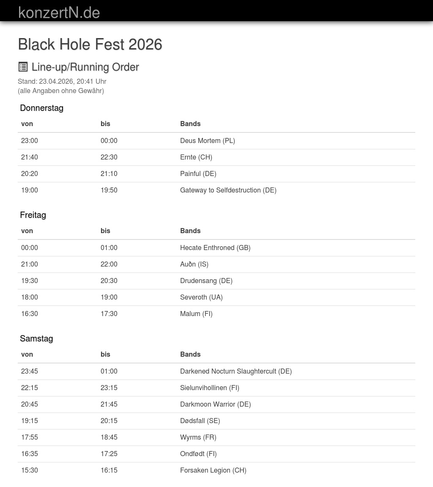
Task: Open Darkened Nocturn Slaughtercult (DE) entry
Action: pos(236,371)
